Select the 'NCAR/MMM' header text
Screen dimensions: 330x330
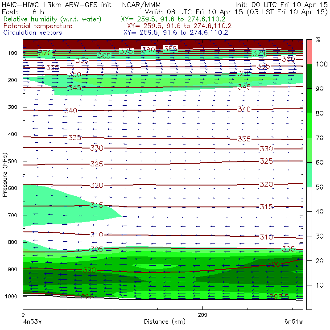[141, 5]
